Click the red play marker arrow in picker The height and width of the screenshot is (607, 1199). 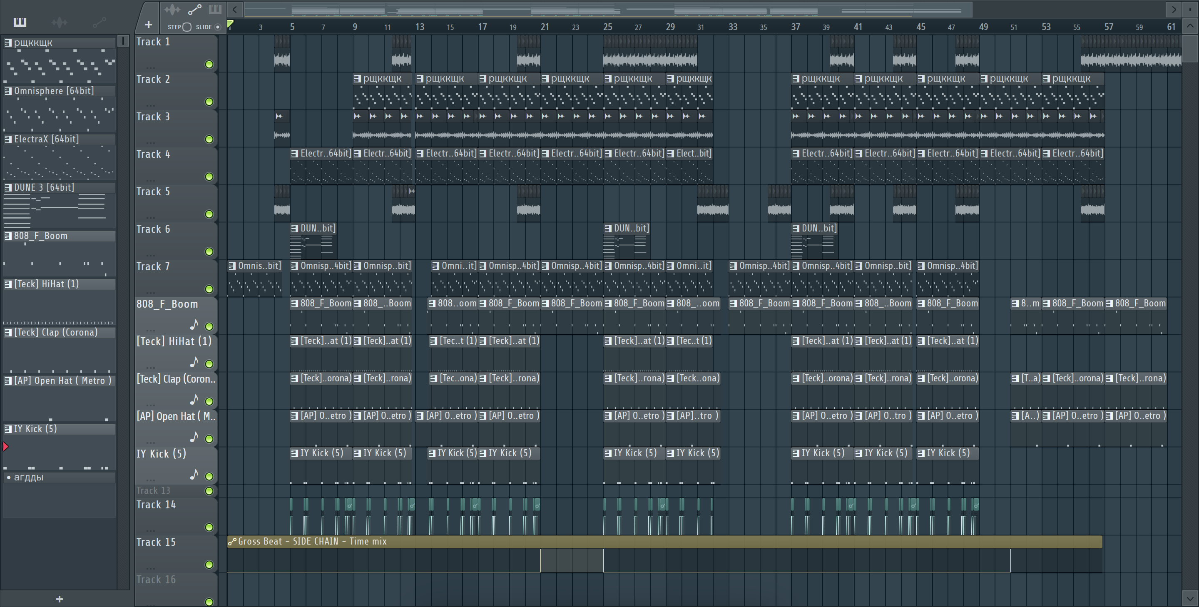pyautogui.click(x=5, y=447)
